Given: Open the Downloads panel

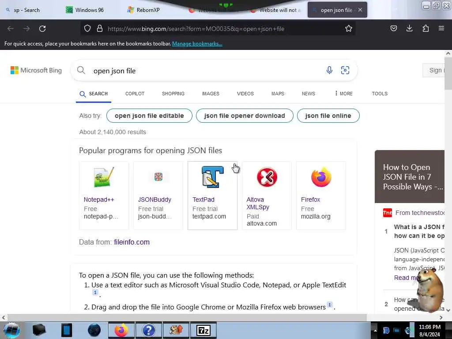Looking at the screenshot, I should click(x=409, y=28).
